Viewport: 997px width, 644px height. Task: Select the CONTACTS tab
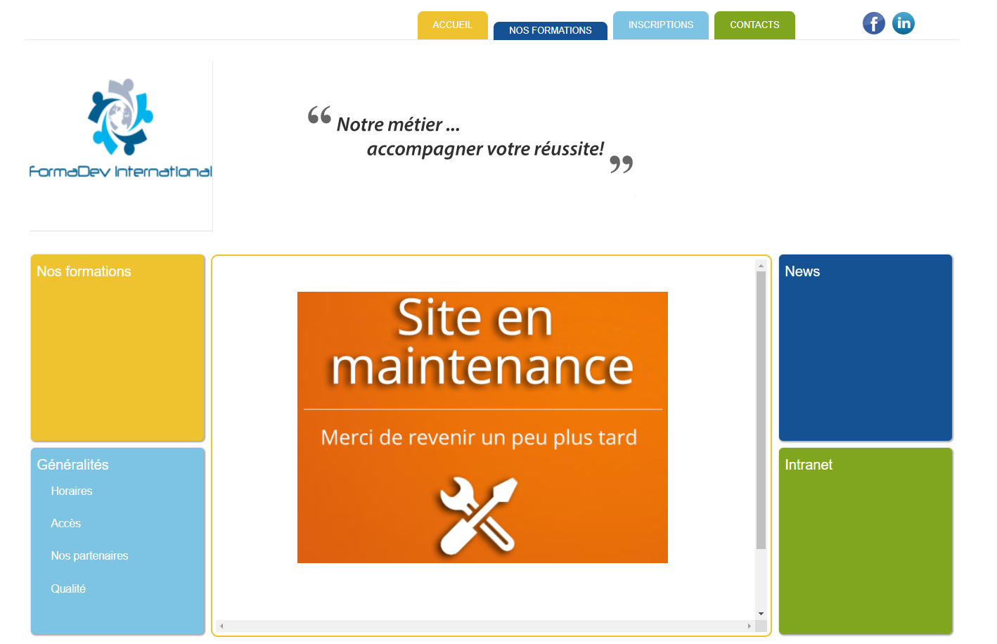pyautogui.click(x=754, y=25)
